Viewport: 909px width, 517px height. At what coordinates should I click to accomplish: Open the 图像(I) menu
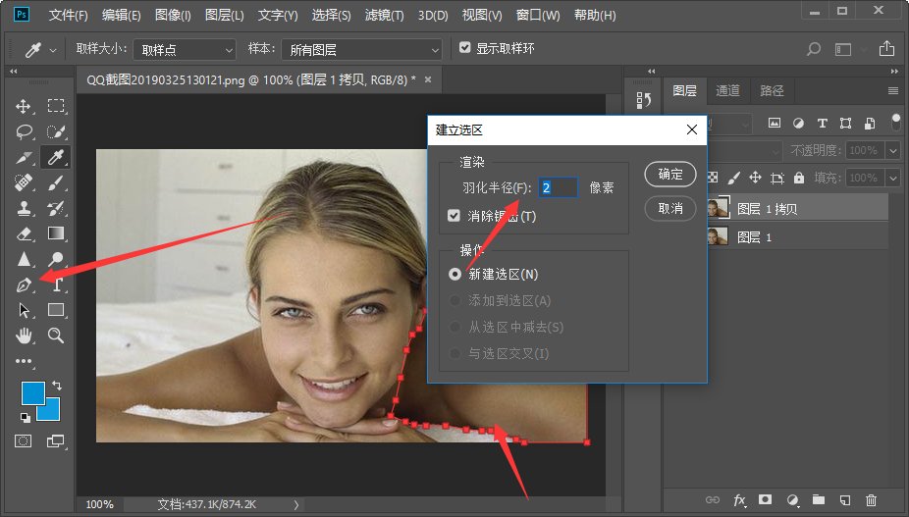point(173,15)
